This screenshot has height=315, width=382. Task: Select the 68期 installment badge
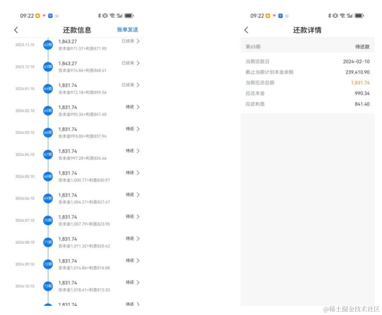coord(48,176)
